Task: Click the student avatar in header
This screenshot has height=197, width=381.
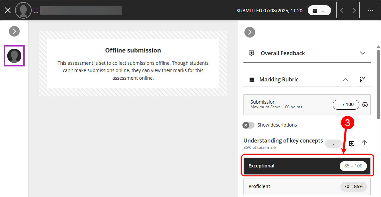Action: click(23, 10)
